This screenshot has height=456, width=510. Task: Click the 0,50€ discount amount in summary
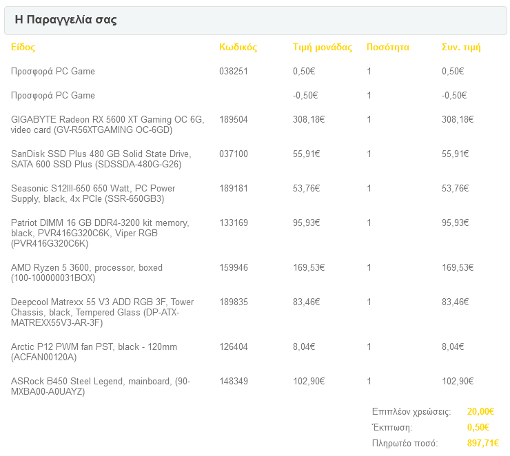[478, 427]
